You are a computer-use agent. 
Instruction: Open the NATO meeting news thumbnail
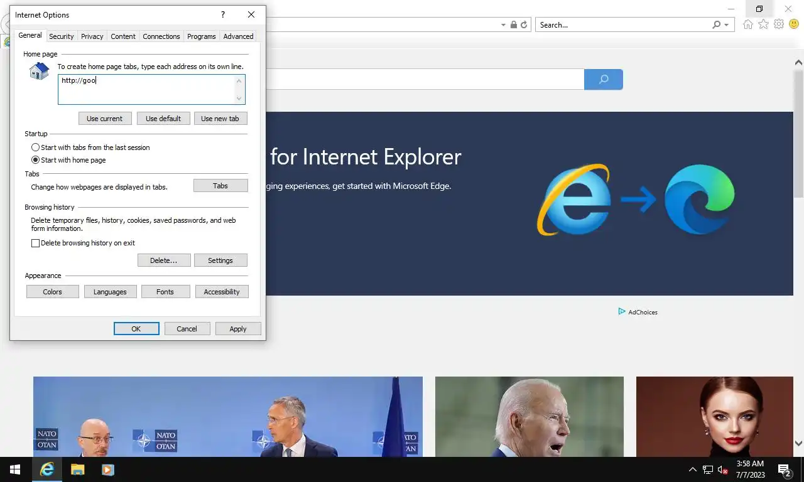point(228,417)
